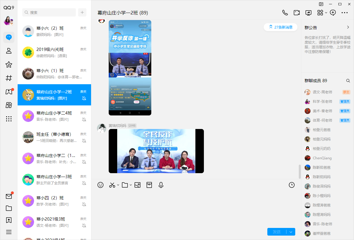Click the send file folder icon
354x240 pixels.
pos(125,185)
